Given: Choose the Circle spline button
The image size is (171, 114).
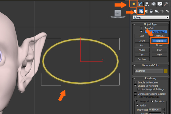Looking at the screenshot, I should tap(142, 40).
